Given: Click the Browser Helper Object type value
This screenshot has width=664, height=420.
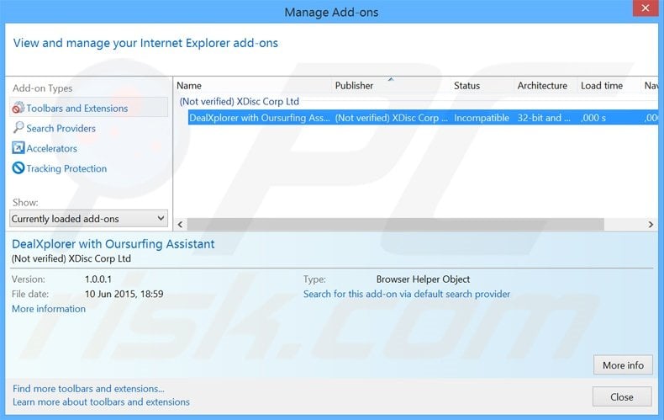Looking at the screenshot, I should point(423,279).
